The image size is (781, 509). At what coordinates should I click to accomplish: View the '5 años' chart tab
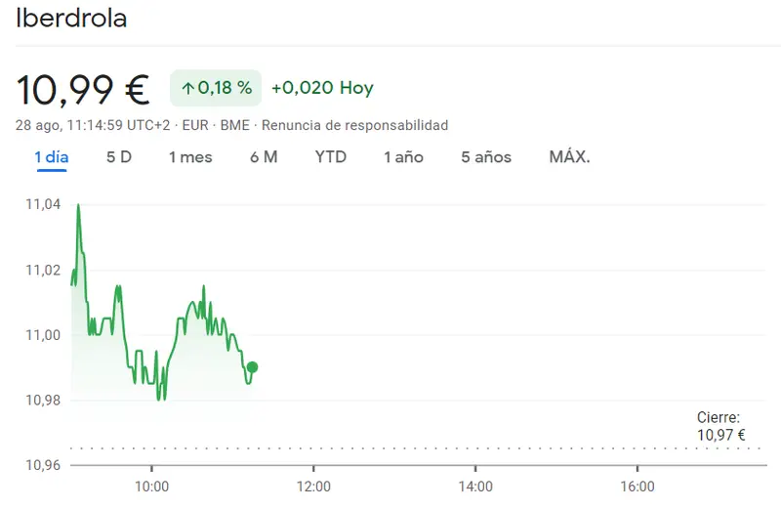(486, 157)
